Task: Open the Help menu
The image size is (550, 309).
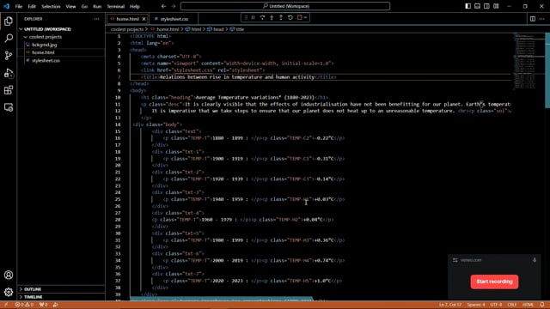Action: point(135,6)
